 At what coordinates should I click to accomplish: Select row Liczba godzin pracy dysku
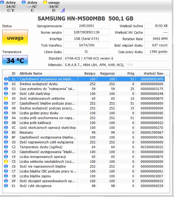pyautogui.click(x=84, y=113)
